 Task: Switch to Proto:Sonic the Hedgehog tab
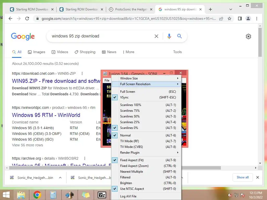tap(131, 9)
